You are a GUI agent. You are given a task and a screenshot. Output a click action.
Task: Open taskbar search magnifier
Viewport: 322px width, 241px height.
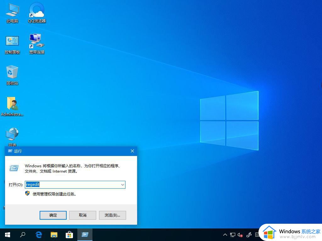23,235
